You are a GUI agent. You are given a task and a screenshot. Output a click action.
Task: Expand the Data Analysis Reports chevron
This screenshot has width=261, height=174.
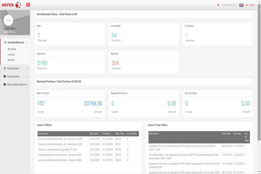click(27, 85)
